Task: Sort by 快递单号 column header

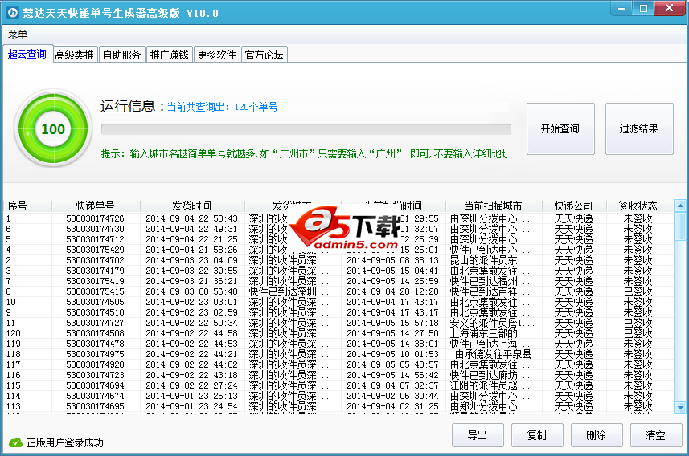Action: [96, 206]
